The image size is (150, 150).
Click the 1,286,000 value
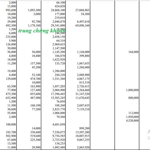59,71
